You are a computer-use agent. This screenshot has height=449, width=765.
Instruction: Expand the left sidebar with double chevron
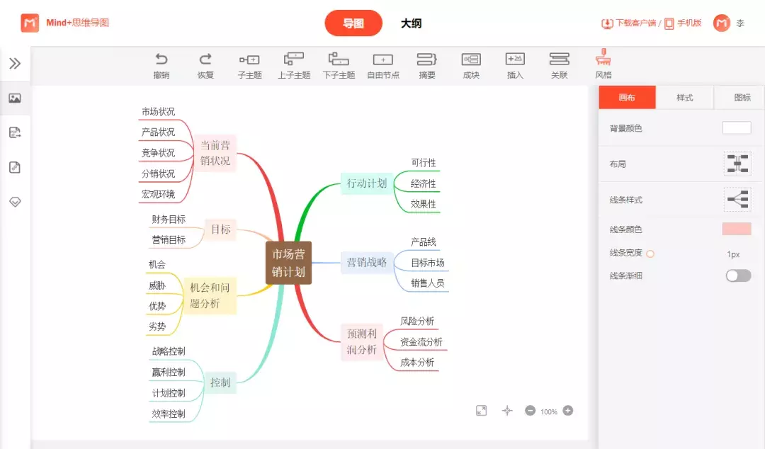pos(15,64)
